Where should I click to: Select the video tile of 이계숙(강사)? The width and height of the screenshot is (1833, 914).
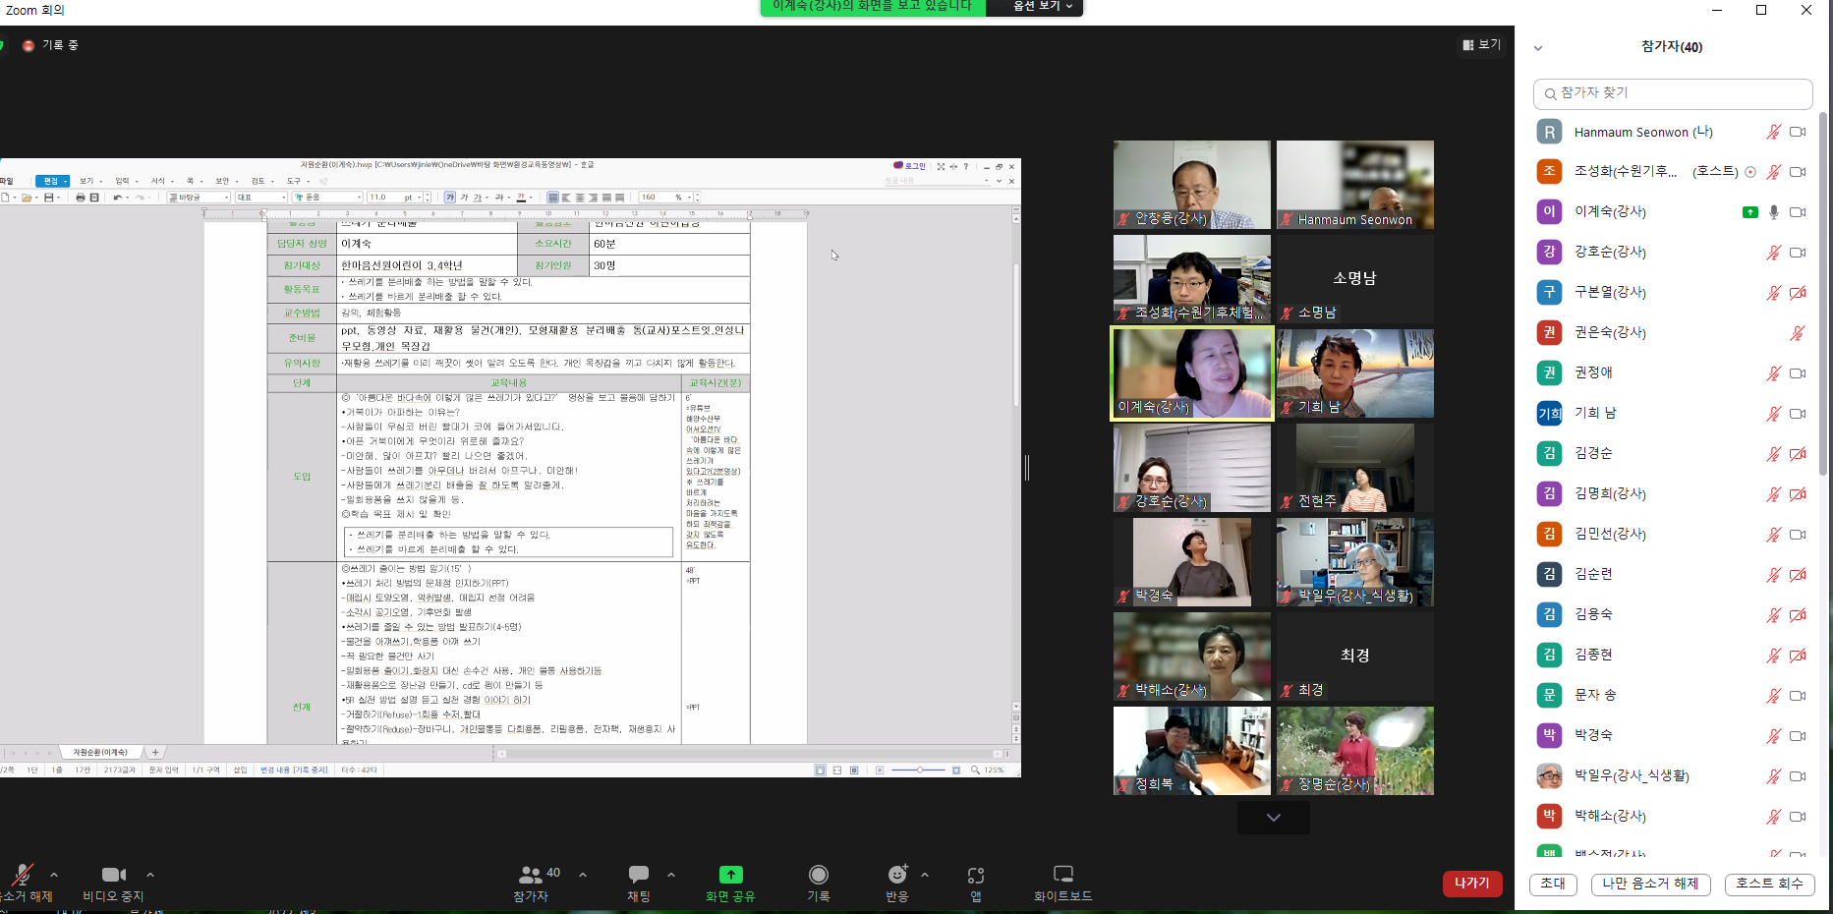click(x=1192, y=373)
